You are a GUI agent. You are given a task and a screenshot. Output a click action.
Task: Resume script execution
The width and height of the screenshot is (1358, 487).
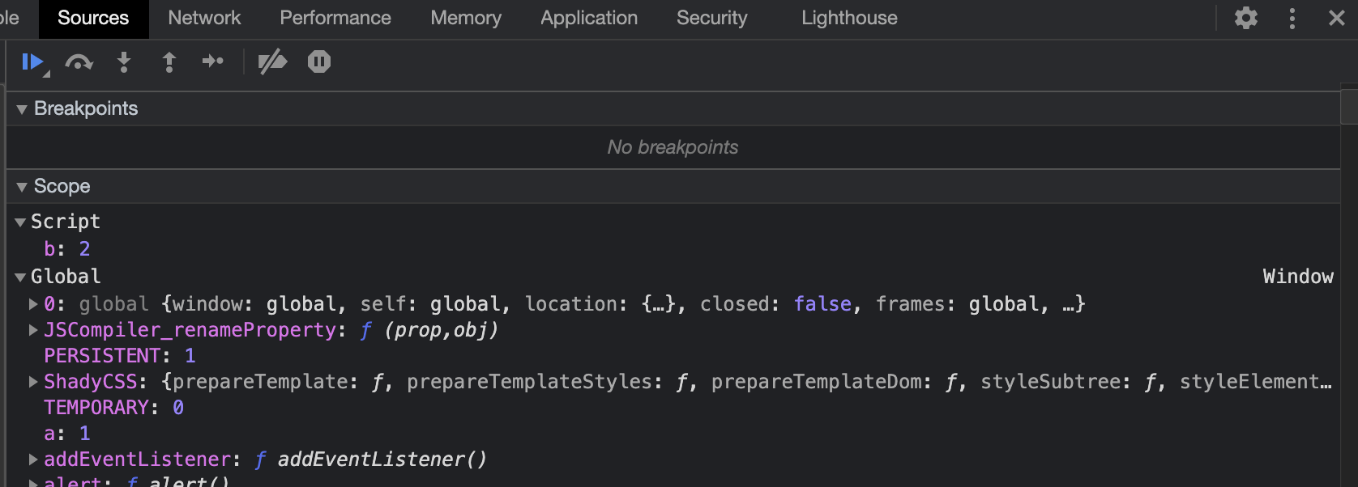coord(32,61)
